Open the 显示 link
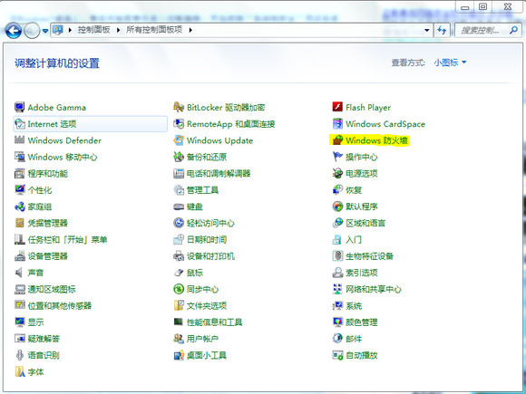This screenshot has height=394, width=526. click(x=36, y=322)
